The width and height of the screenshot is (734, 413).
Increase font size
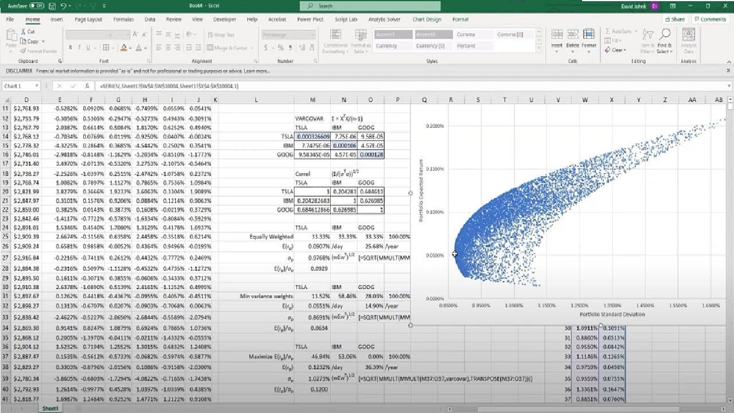(136, 35)
